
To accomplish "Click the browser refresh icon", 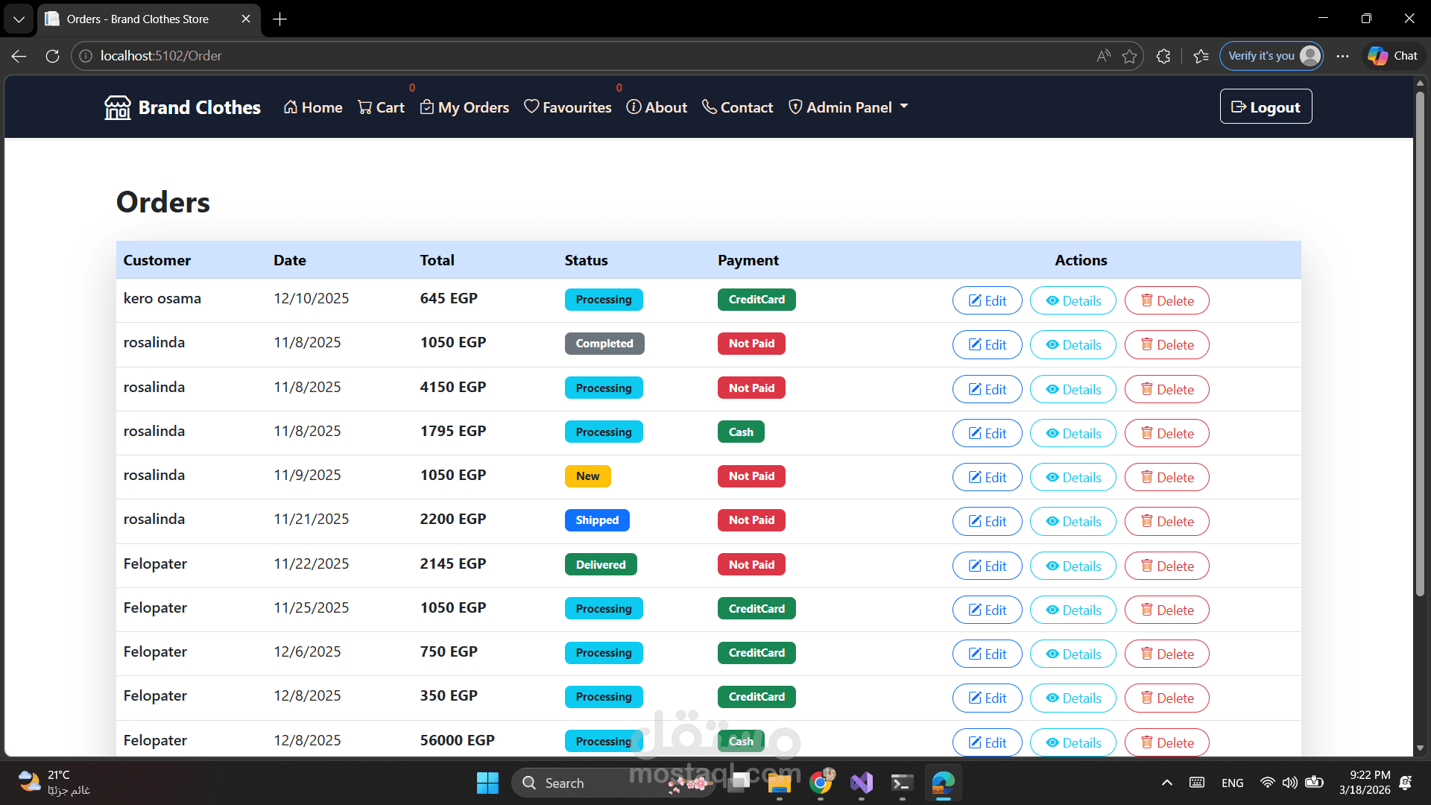I will pyautogui.click(x=52, y=56).
